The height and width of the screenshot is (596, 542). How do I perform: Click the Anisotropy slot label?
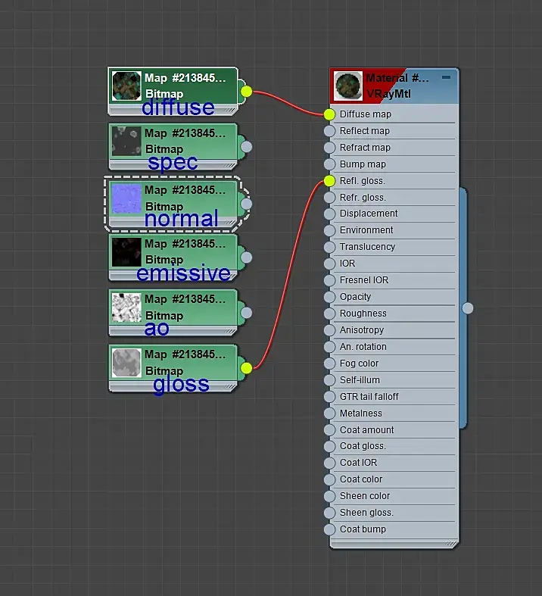tap(362, 330)
